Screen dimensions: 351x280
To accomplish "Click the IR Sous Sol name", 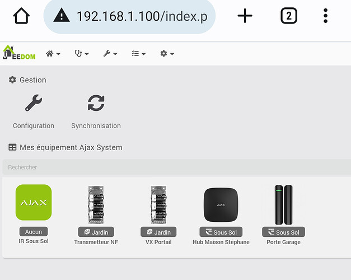I will (x=34, y=241).
